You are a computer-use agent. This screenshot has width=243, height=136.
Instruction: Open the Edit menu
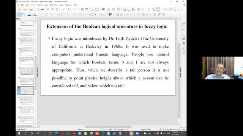tap(23, 5)
